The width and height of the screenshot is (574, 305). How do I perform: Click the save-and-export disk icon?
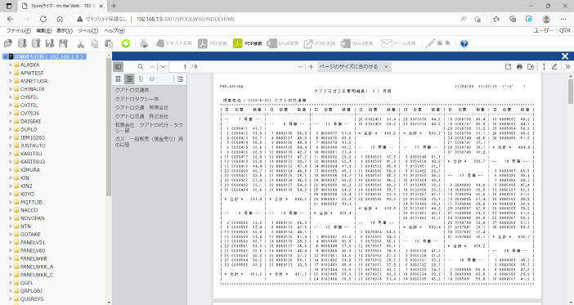click(64, 43)
